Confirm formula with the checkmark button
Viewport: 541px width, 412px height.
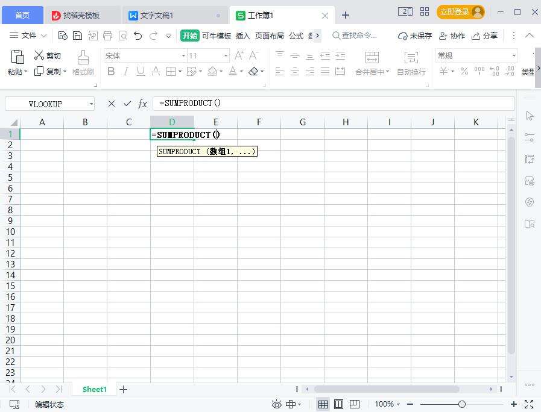127,104
